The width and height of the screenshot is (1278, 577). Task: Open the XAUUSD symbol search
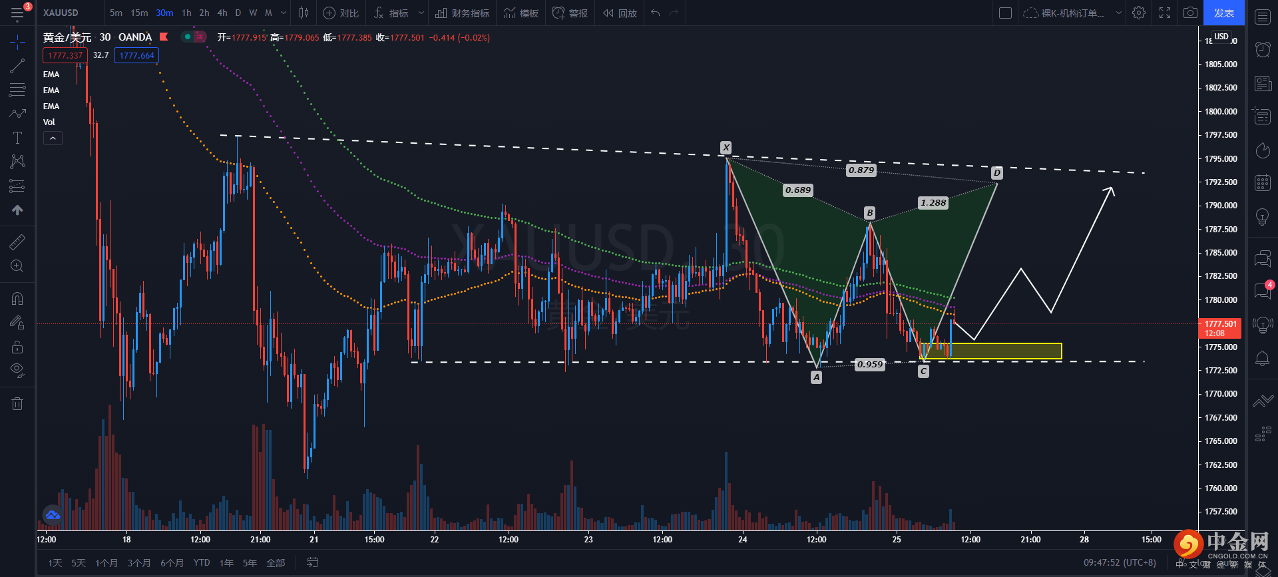coord(61,13)
